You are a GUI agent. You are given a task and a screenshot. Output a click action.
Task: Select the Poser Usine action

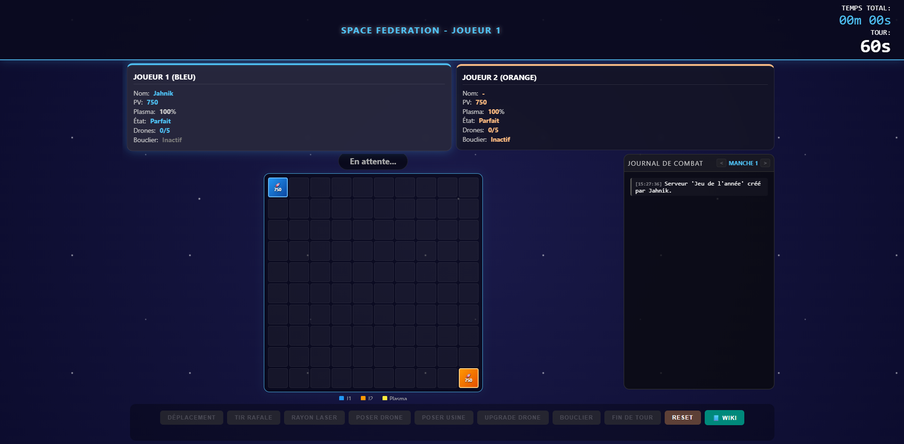443,417
